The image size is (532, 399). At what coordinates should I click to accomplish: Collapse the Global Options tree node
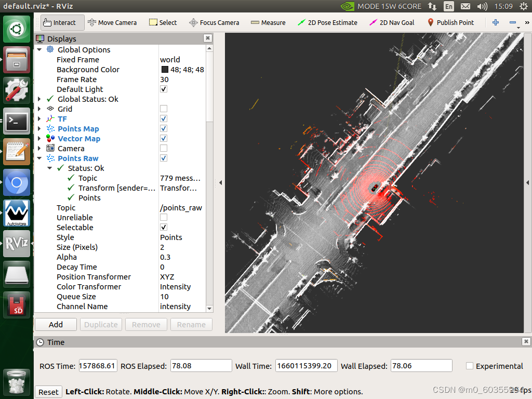click(39, 49)
